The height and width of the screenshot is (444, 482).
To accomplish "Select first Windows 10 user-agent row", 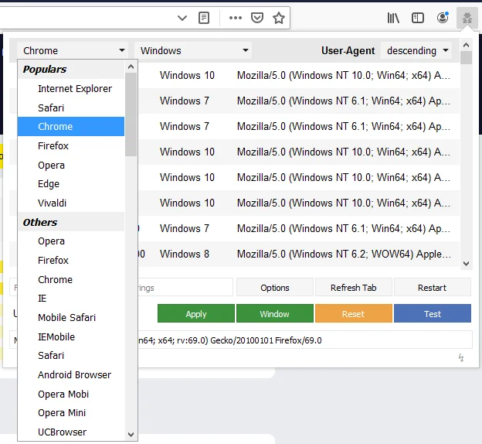I will [234, 76].
